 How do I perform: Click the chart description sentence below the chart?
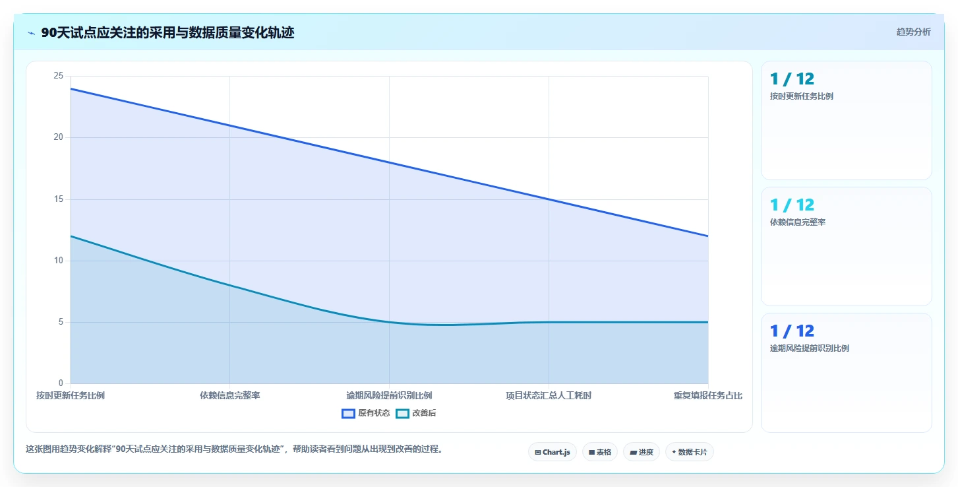(x=235, y=449)
